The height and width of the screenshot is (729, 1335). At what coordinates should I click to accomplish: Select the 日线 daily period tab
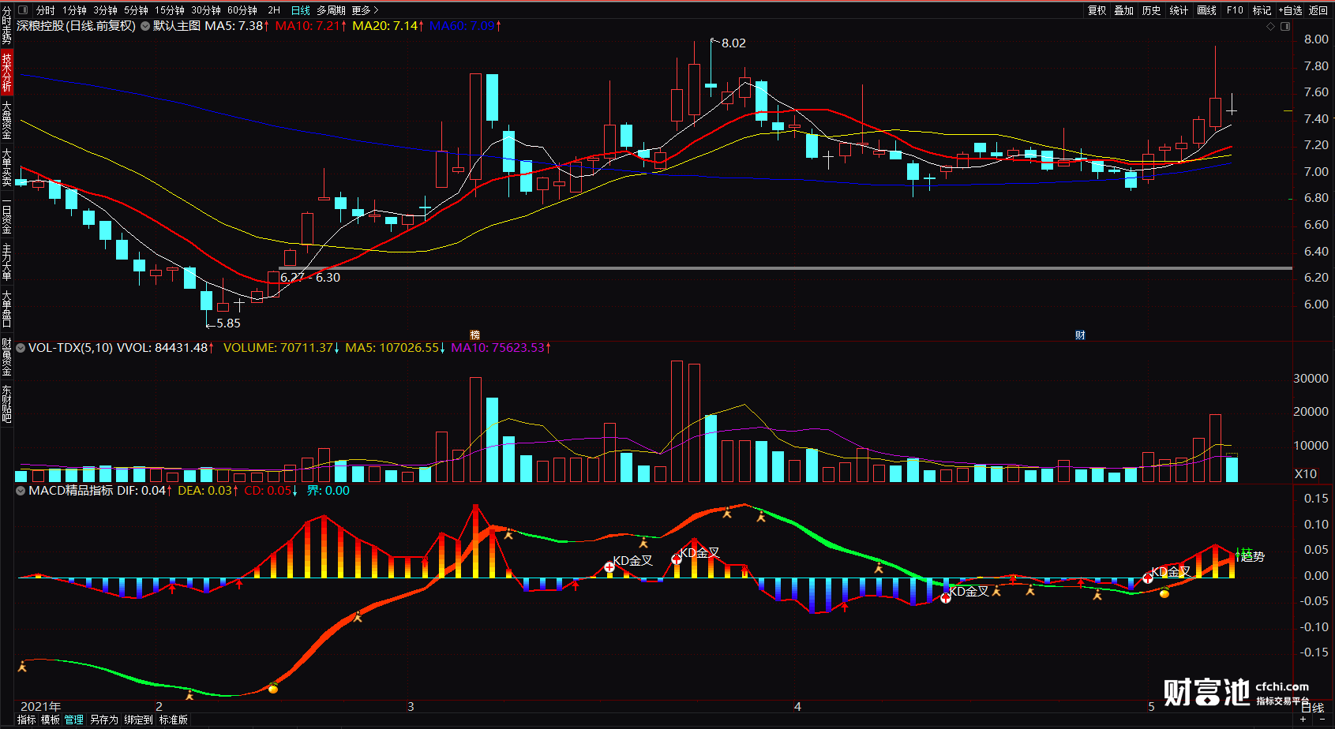(x=301, y=10)
